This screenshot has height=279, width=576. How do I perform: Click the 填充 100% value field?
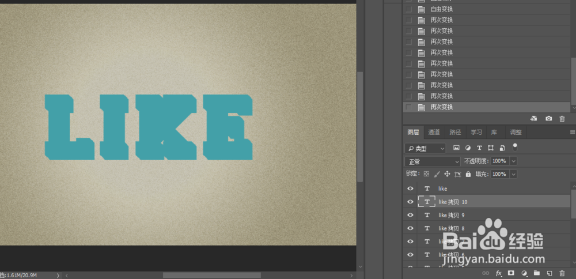[499, 174]
